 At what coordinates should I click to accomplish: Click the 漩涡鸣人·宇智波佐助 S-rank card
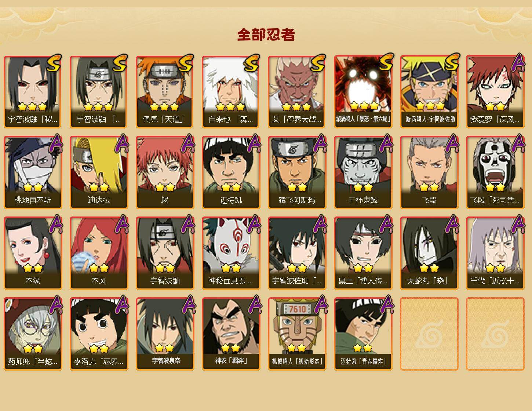[429, 92]
